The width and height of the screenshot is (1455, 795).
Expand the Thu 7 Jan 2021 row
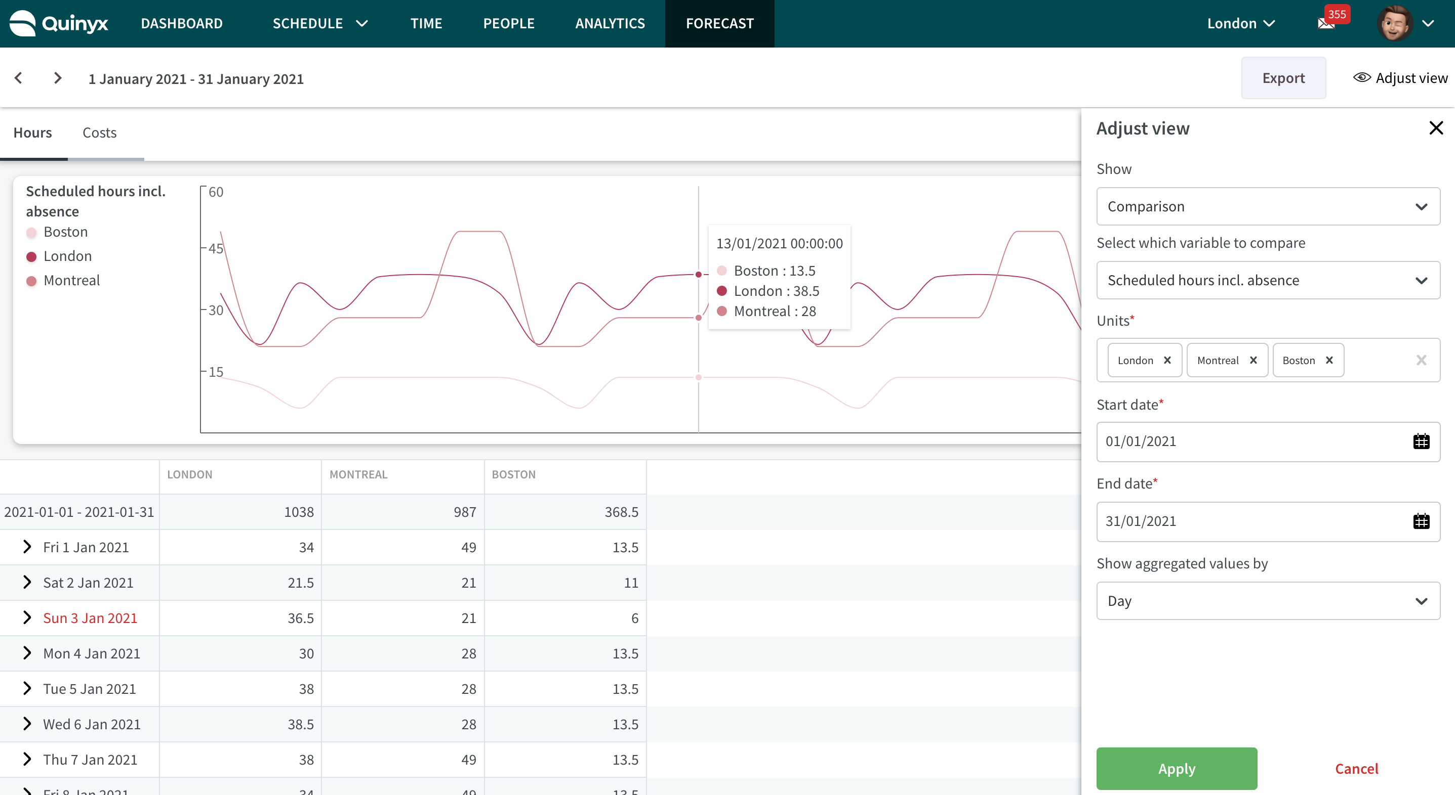coord(27,760)
